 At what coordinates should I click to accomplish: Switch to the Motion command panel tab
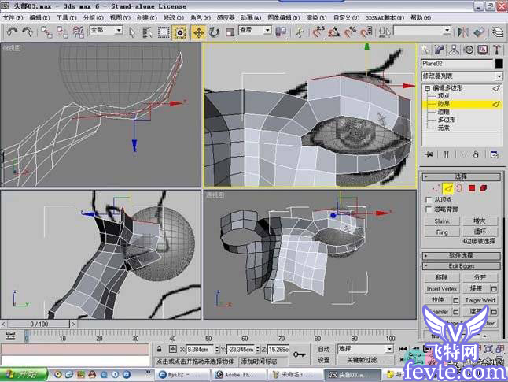coord(469,50)
